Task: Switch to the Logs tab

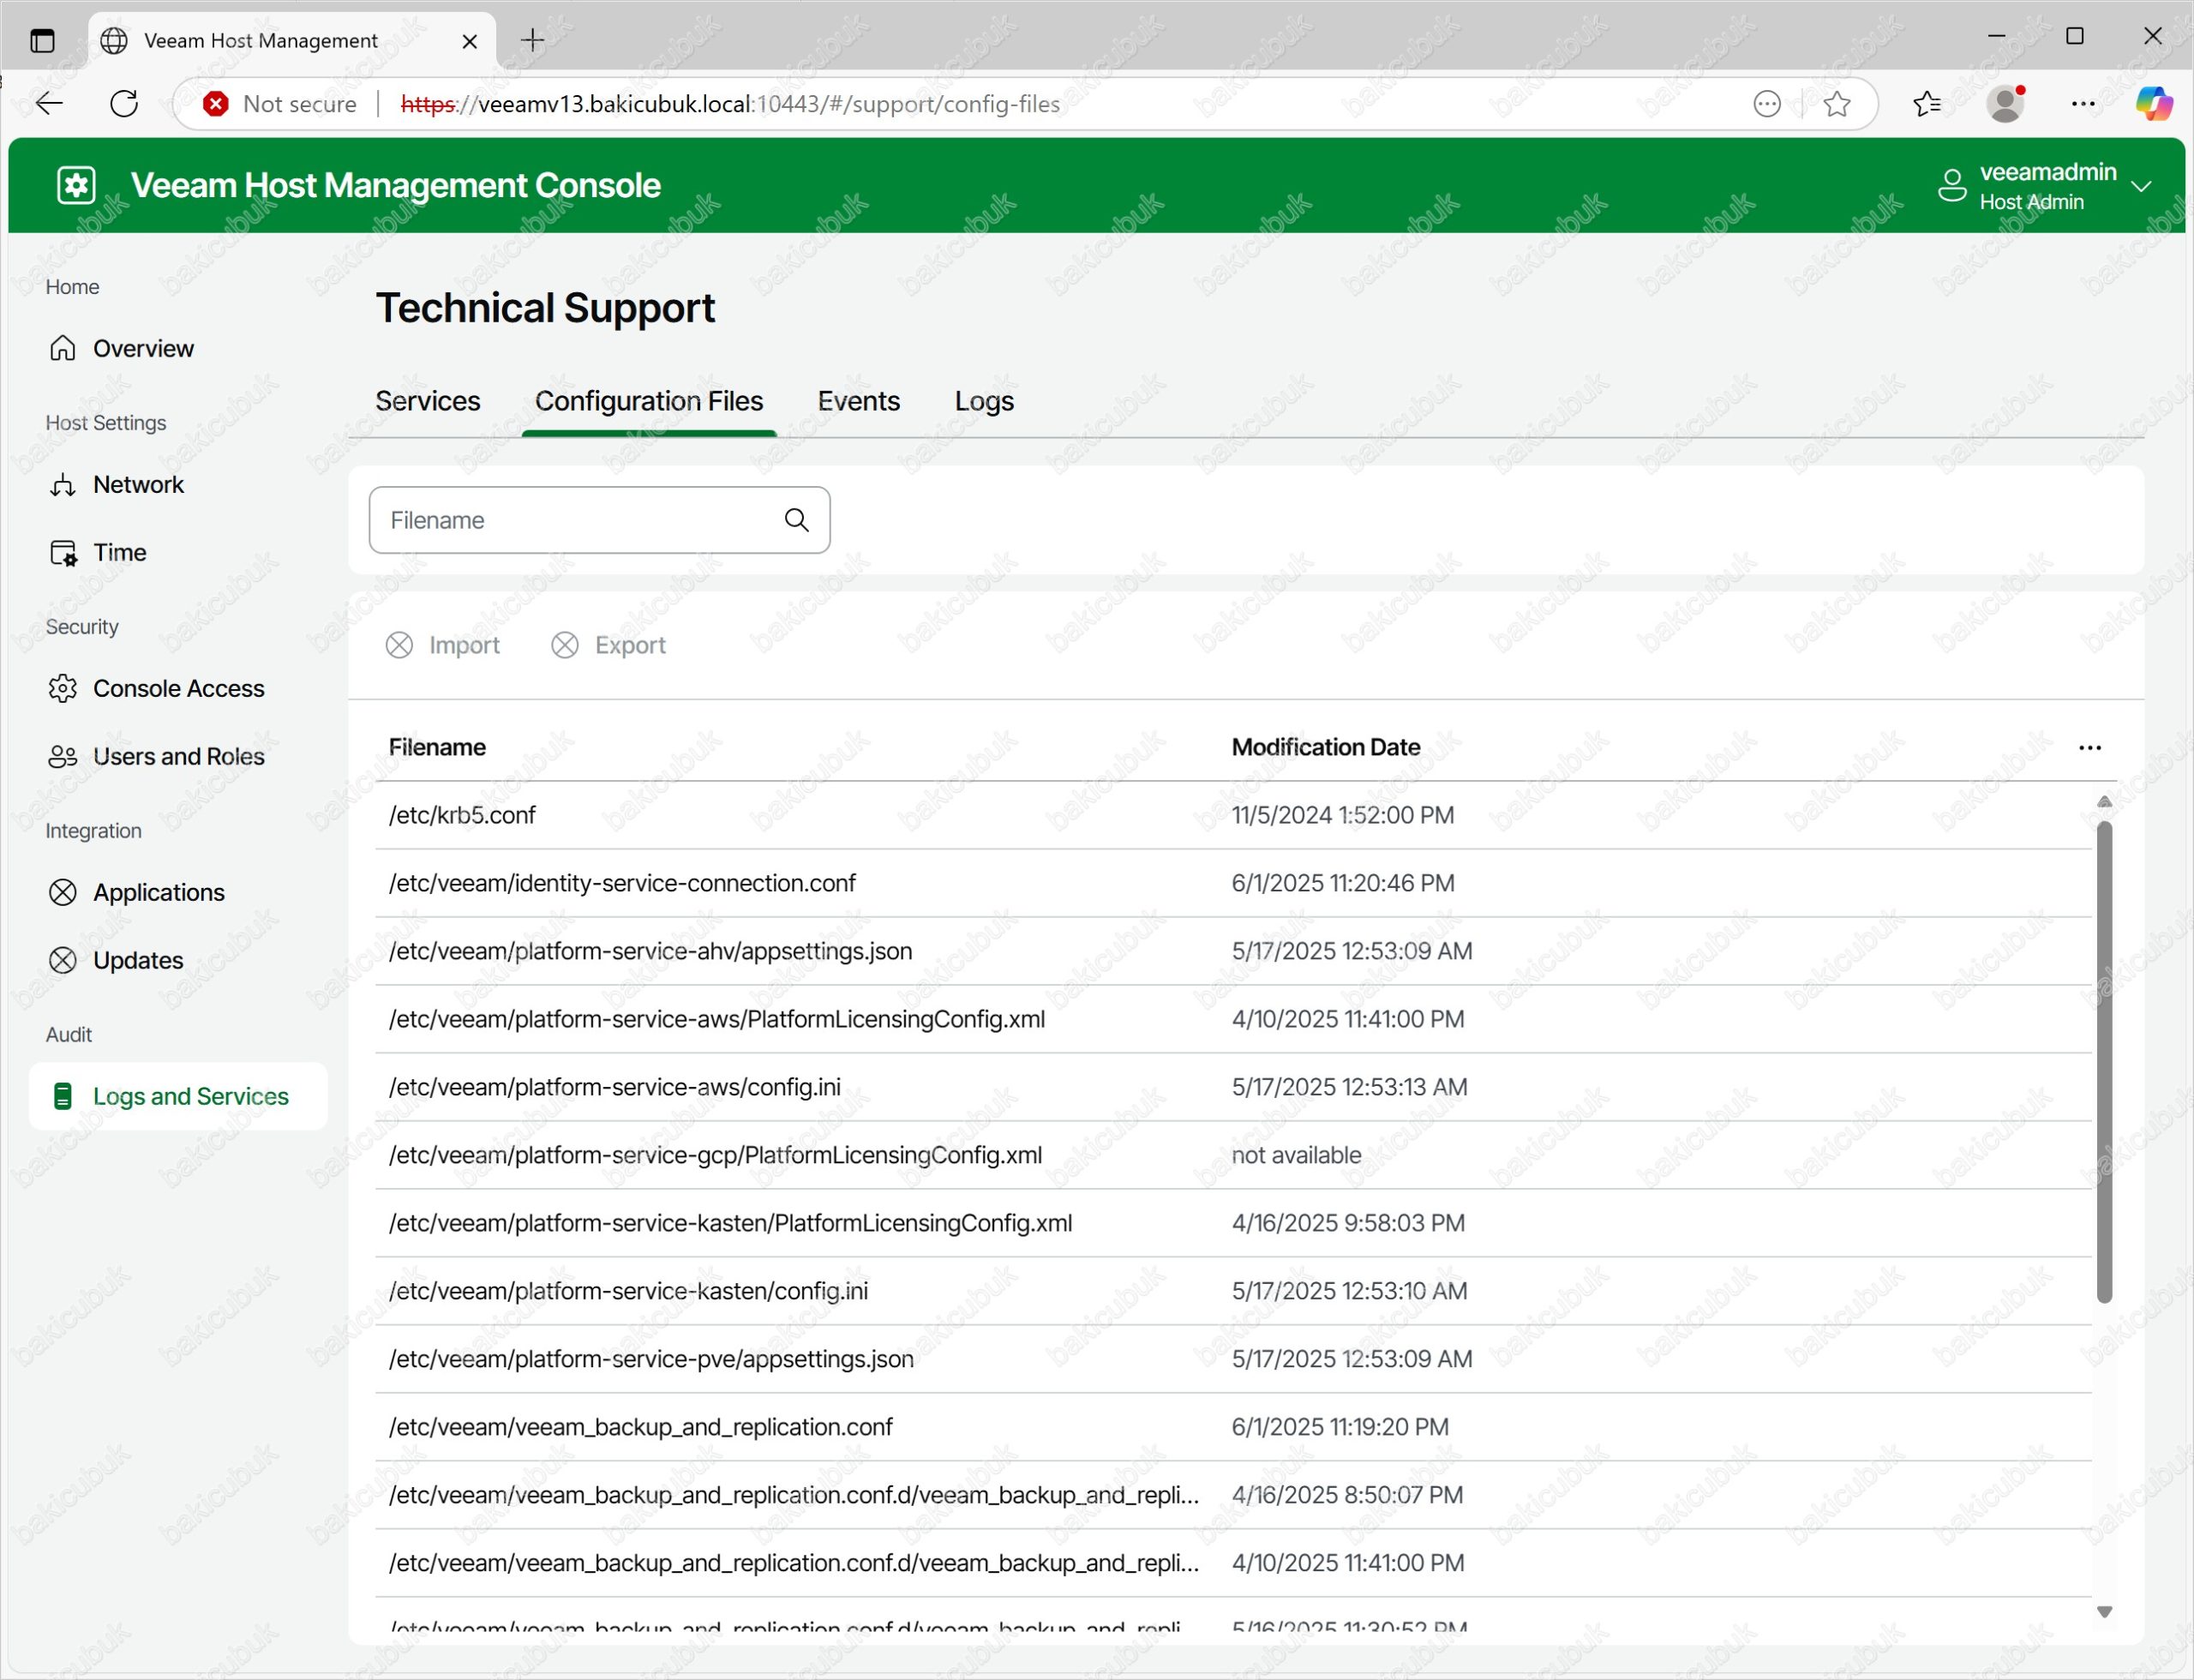Action: (984, 401)
